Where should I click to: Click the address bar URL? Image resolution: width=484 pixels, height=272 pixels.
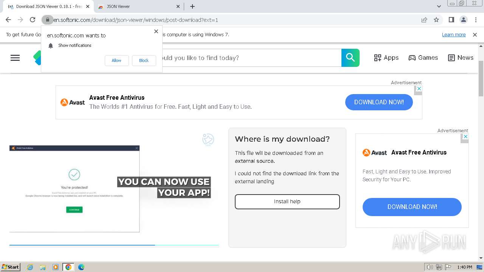coord(136,20)
